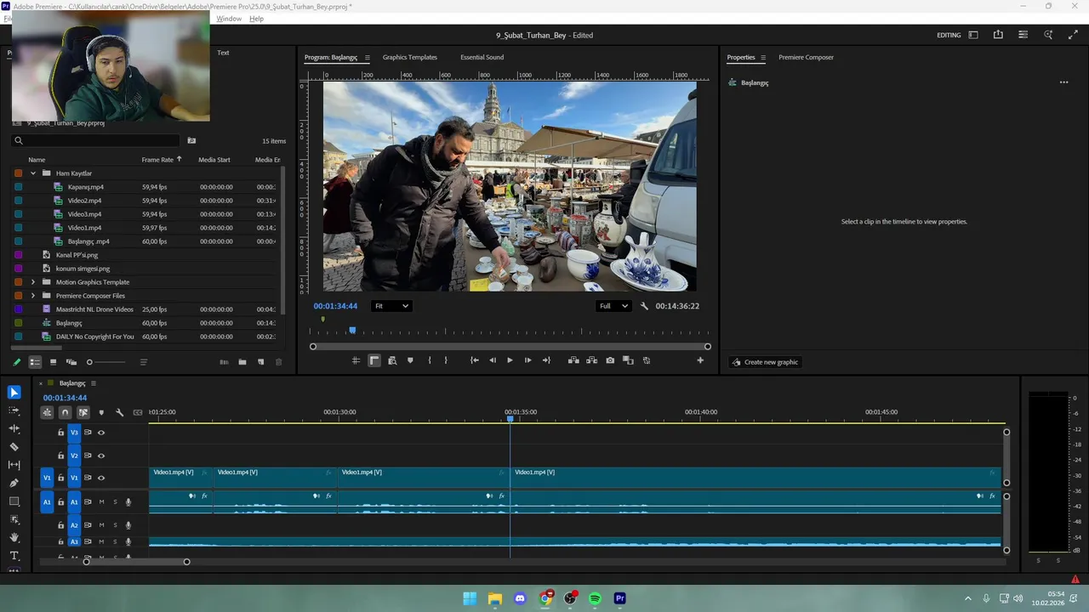This screenshot has height=612, width=1089.
Task: Expand the Motion Graphics Template bin
Action: coord(33,282)
